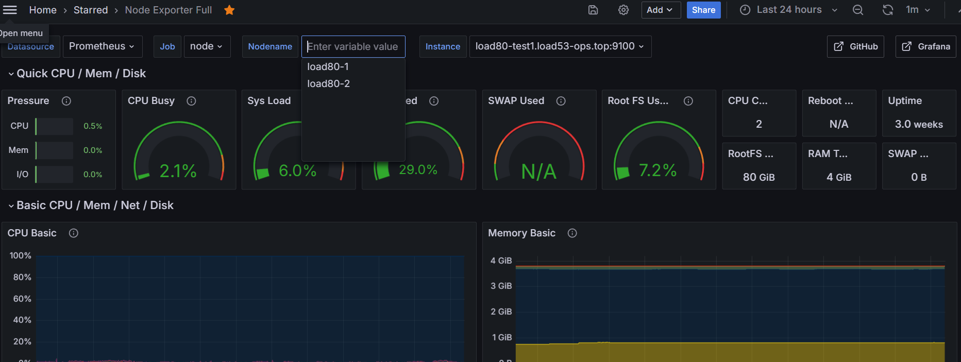Image resolution: width=961 pixels, height=362 pixels.
Task: Open dashboard settings gear icon
Action: (x=623, y=10)
